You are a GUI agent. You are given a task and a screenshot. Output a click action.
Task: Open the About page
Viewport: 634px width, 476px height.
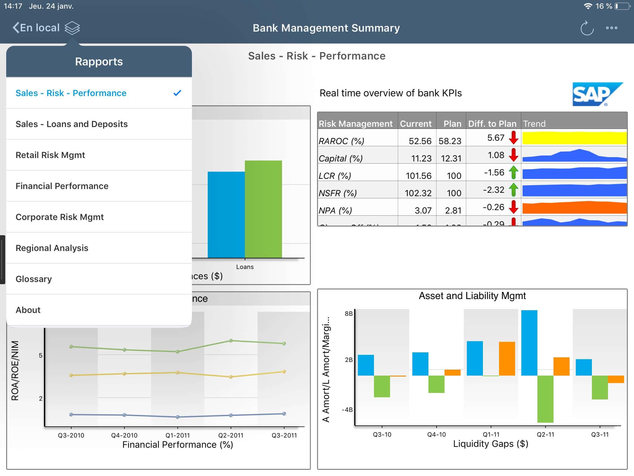coord(28,310)
